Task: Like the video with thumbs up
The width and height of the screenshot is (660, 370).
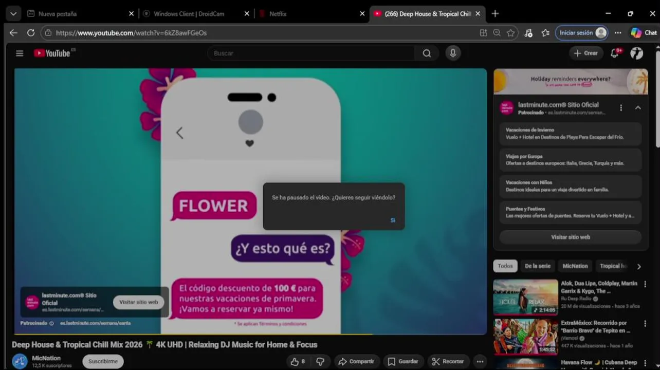Action: coord(298,361)
